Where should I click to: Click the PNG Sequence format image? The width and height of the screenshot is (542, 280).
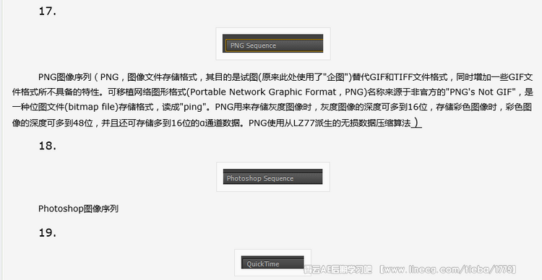(272, 43)
